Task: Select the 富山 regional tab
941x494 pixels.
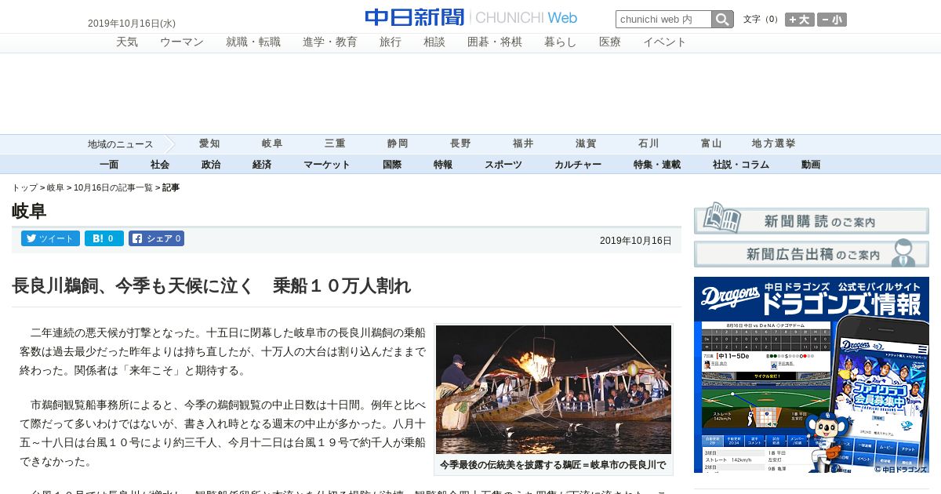Action: pos(711,144)
